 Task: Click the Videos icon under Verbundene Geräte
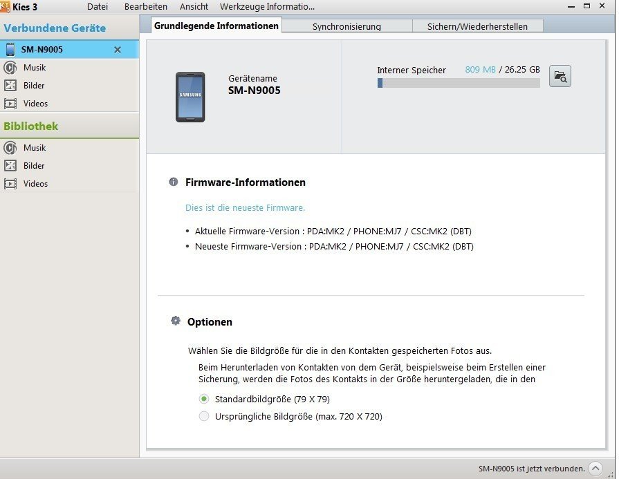click(10, 104)
